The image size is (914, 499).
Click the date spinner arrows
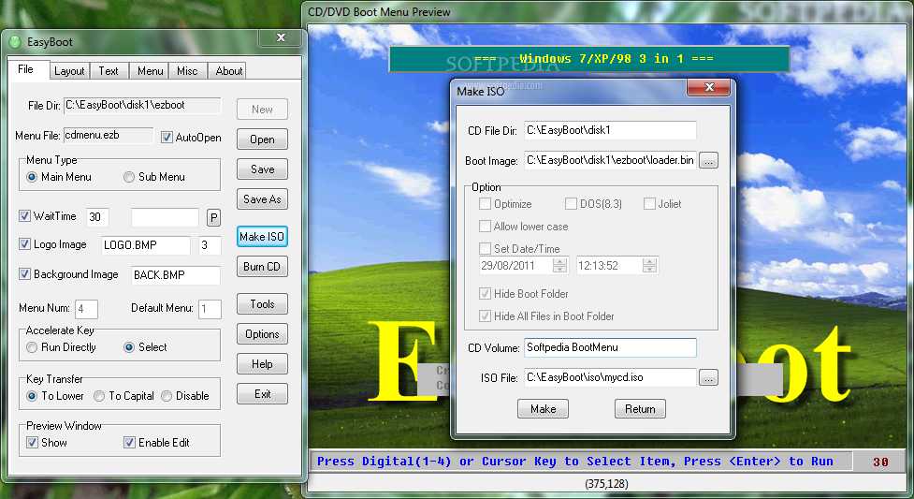pos(559,266)
